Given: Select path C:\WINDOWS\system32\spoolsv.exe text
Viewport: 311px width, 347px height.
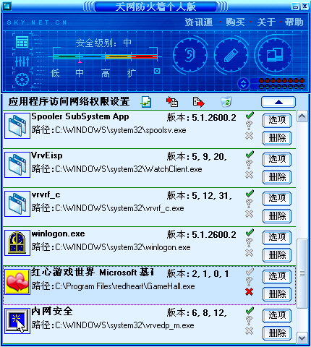Looking at the screenshot, I should 121,130.
